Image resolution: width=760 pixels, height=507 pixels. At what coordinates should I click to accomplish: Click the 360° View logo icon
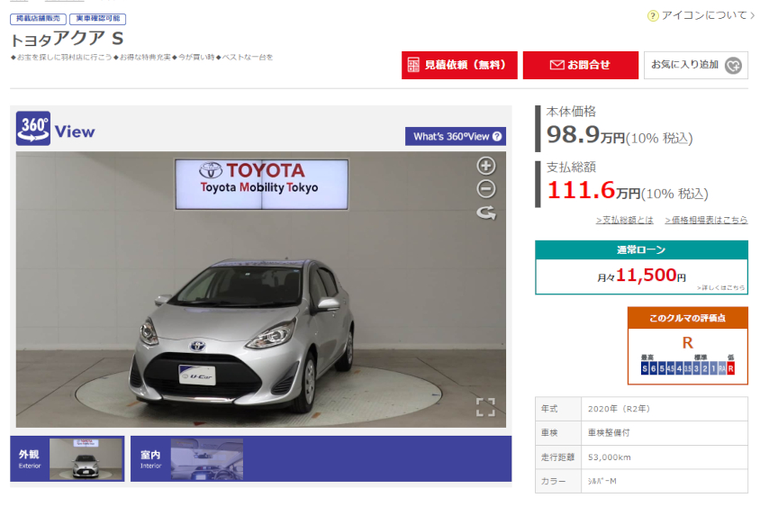coord(33,131)
